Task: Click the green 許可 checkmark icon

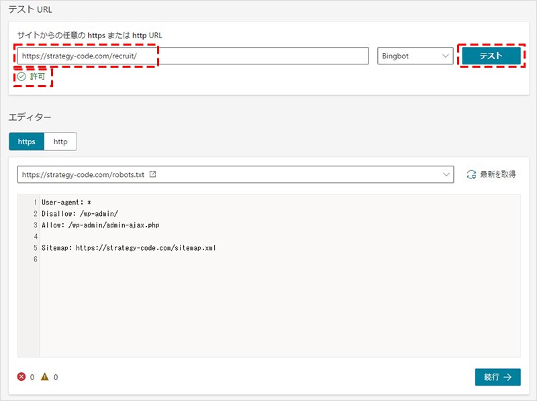Action: pos(21,76)
